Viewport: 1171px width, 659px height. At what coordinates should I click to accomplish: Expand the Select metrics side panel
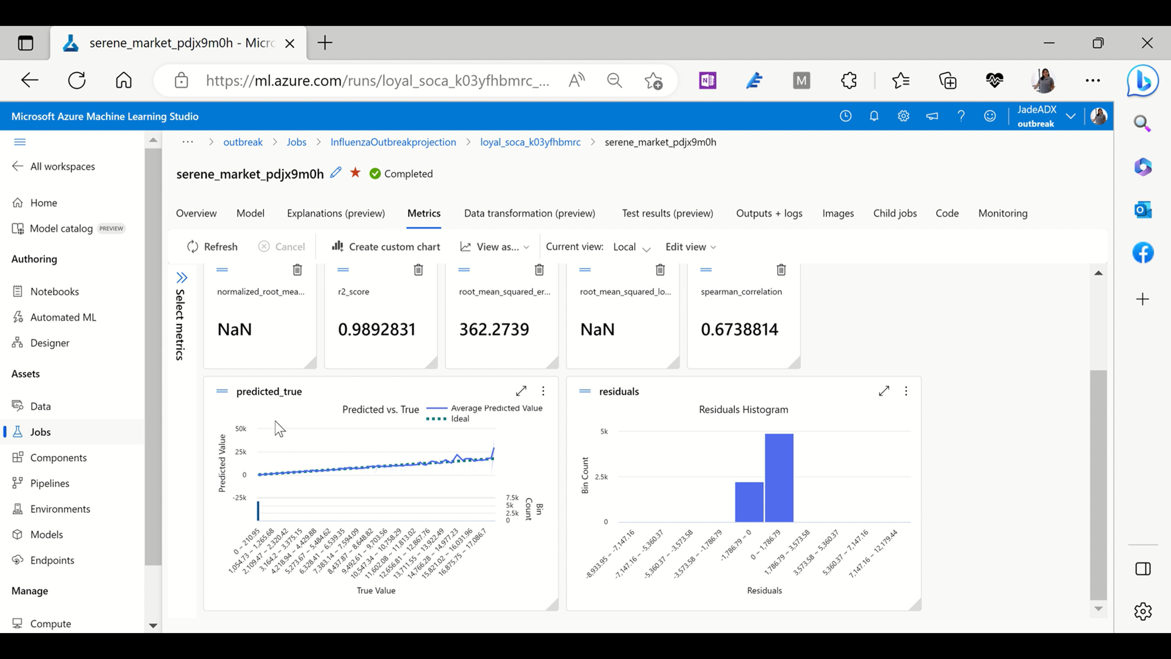click(x=182, y=278)
